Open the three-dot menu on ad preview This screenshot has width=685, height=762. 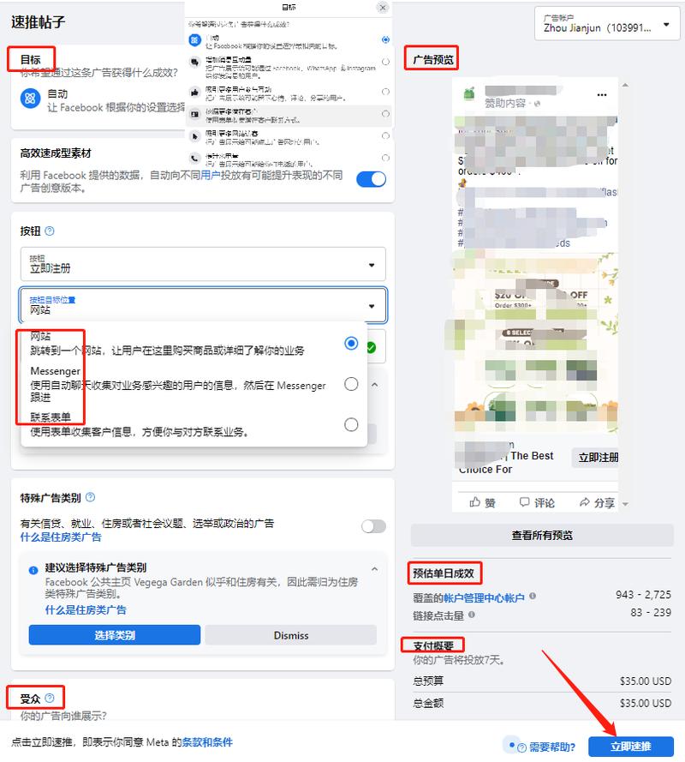tap(602, 95)
